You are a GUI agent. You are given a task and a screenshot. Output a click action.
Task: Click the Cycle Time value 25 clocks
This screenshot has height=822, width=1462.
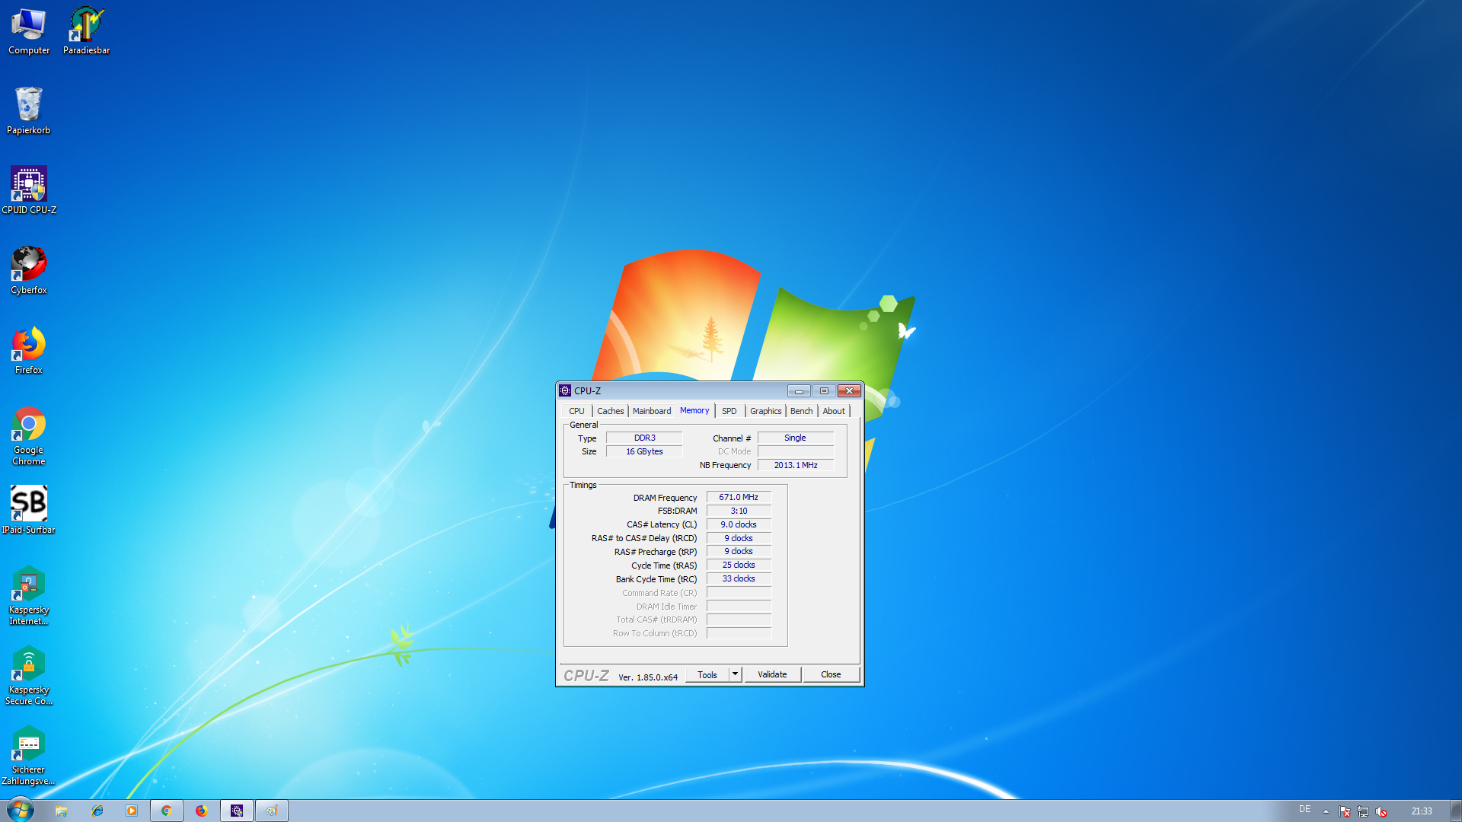(x=739, y=565)
